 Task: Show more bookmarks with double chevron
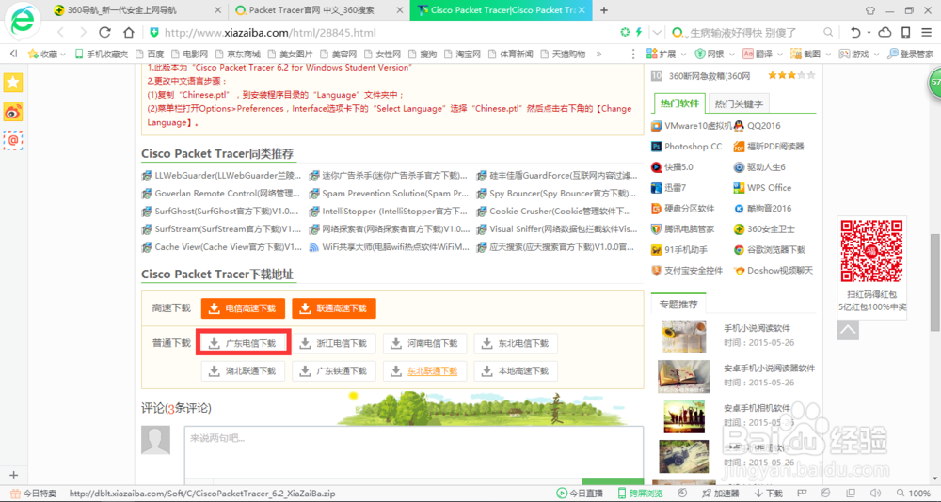pyautogui.click(x=598, y=54)
